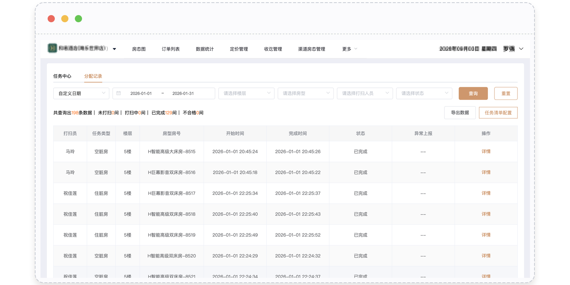
Task: Go to 订单列表 in the navigation
Action: (x=171, y=49)
